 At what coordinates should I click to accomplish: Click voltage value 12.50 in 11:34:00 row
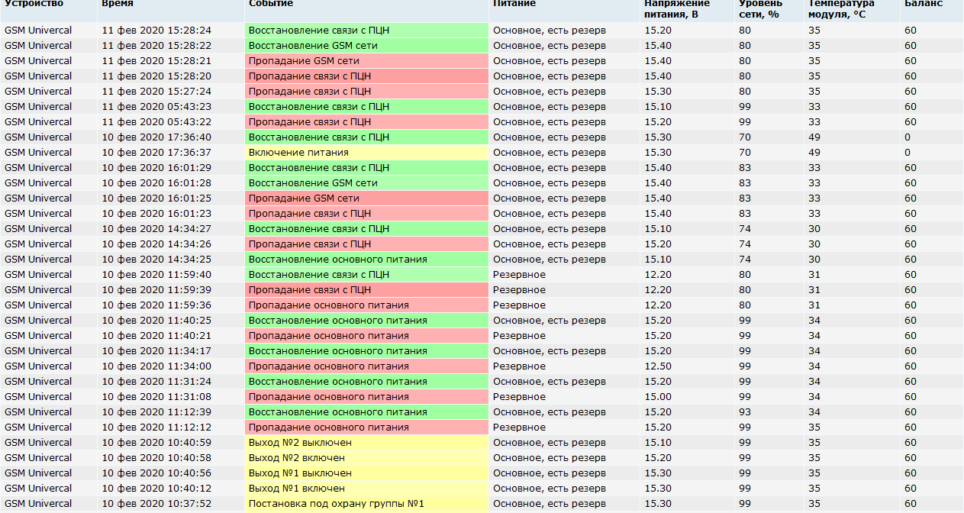click(658, 366)
